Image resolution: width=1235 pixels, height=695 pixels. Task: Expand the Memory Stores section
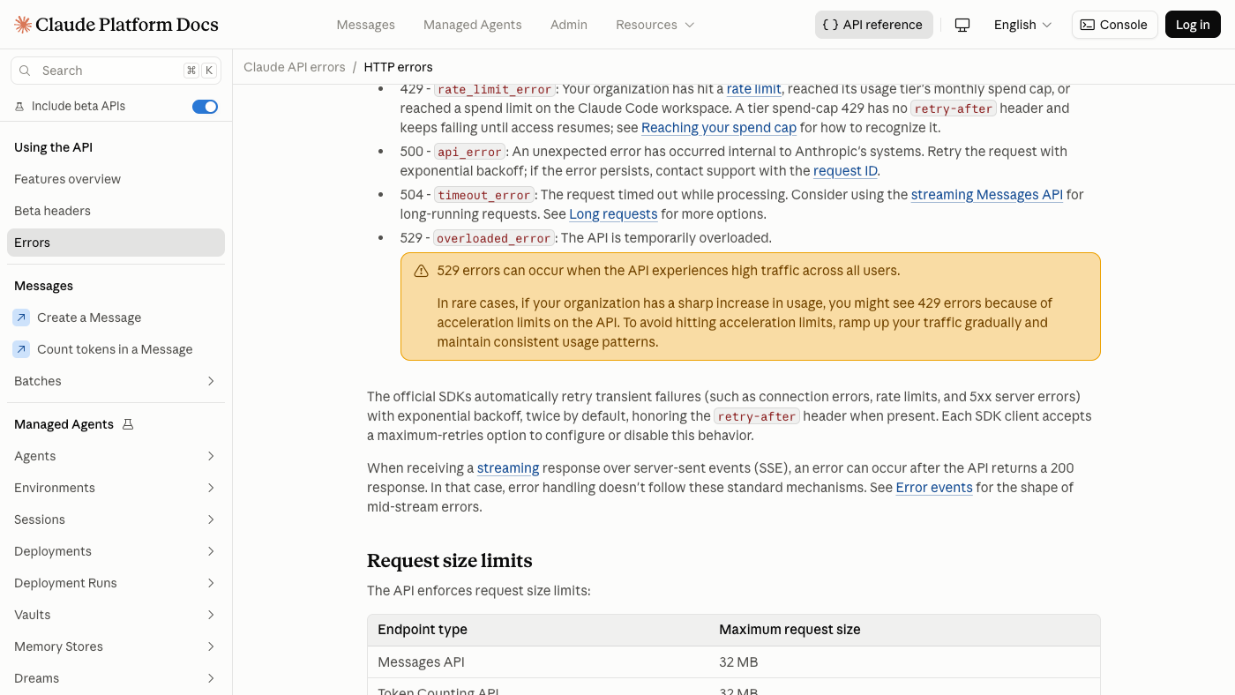click(x=116, y=646)
